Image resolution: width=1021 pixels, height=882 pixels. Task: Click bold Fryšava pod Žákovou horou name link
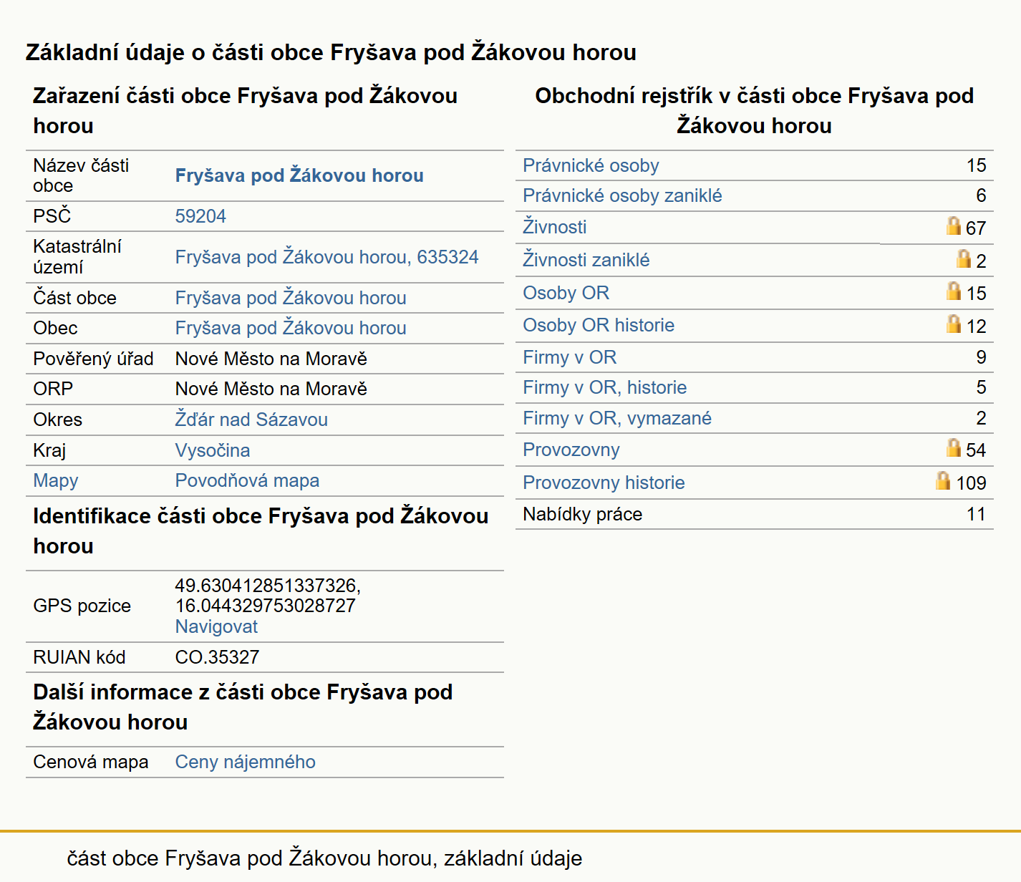click(299, 175)
